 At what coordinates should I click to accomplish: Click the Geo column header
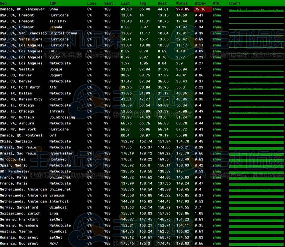pos(4,3)
